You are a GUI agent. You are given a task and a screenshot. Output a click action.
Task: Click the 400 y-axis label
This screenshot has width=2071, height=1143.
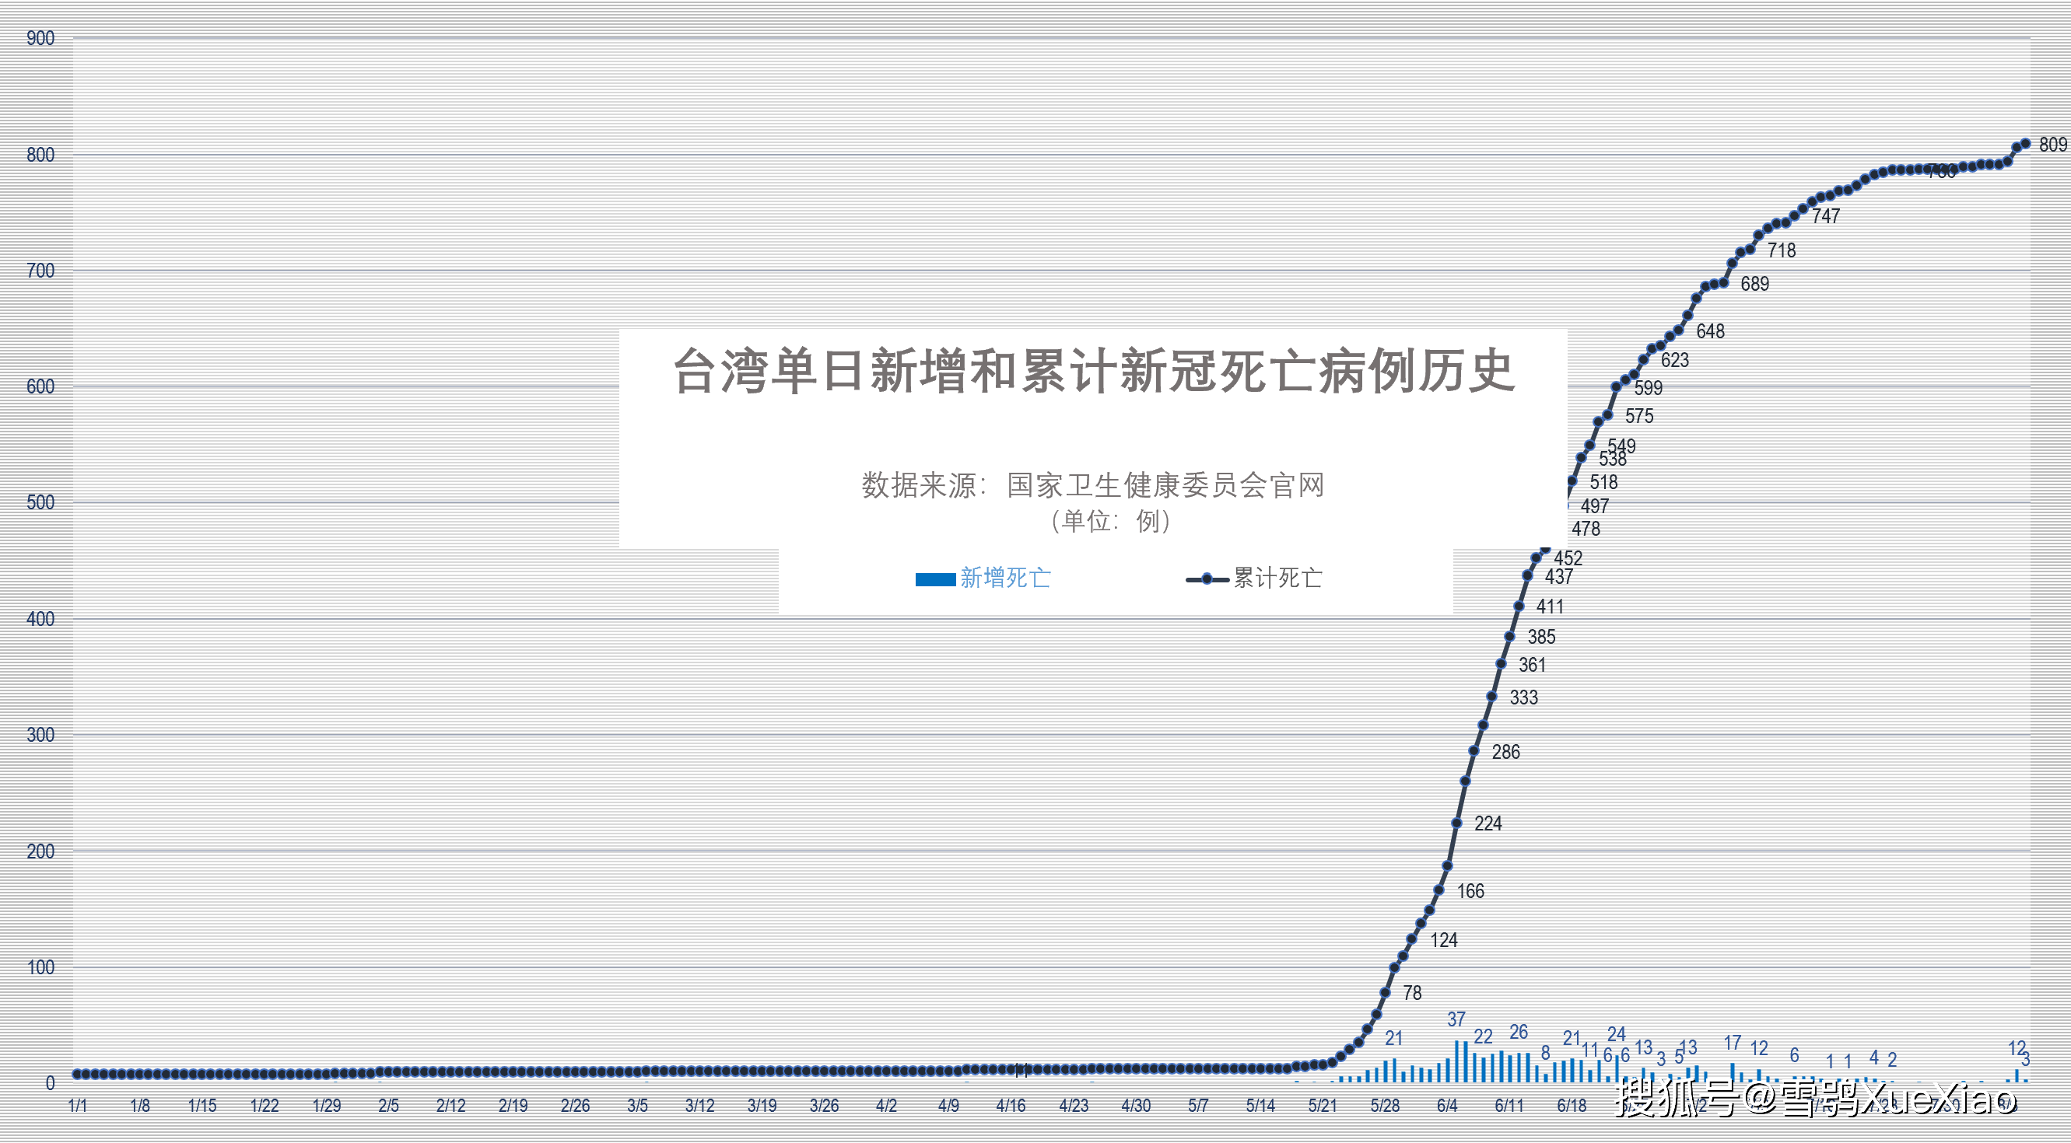click(x=40, y=619)
